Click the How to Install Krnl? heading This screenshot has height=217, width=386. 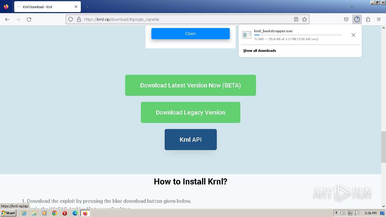click(x=191, y=181)
